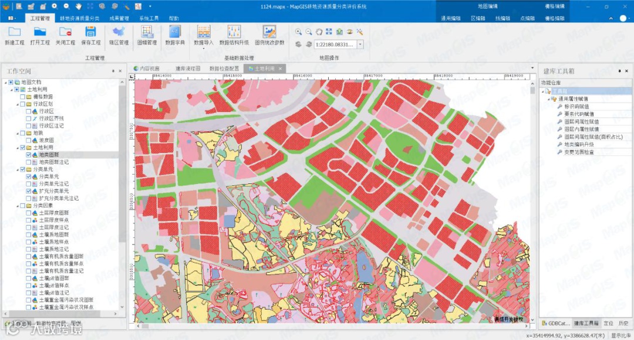Uncheck the 扩充分类单元 layer checkbox
634x340 pixels.
coord(29,191)
